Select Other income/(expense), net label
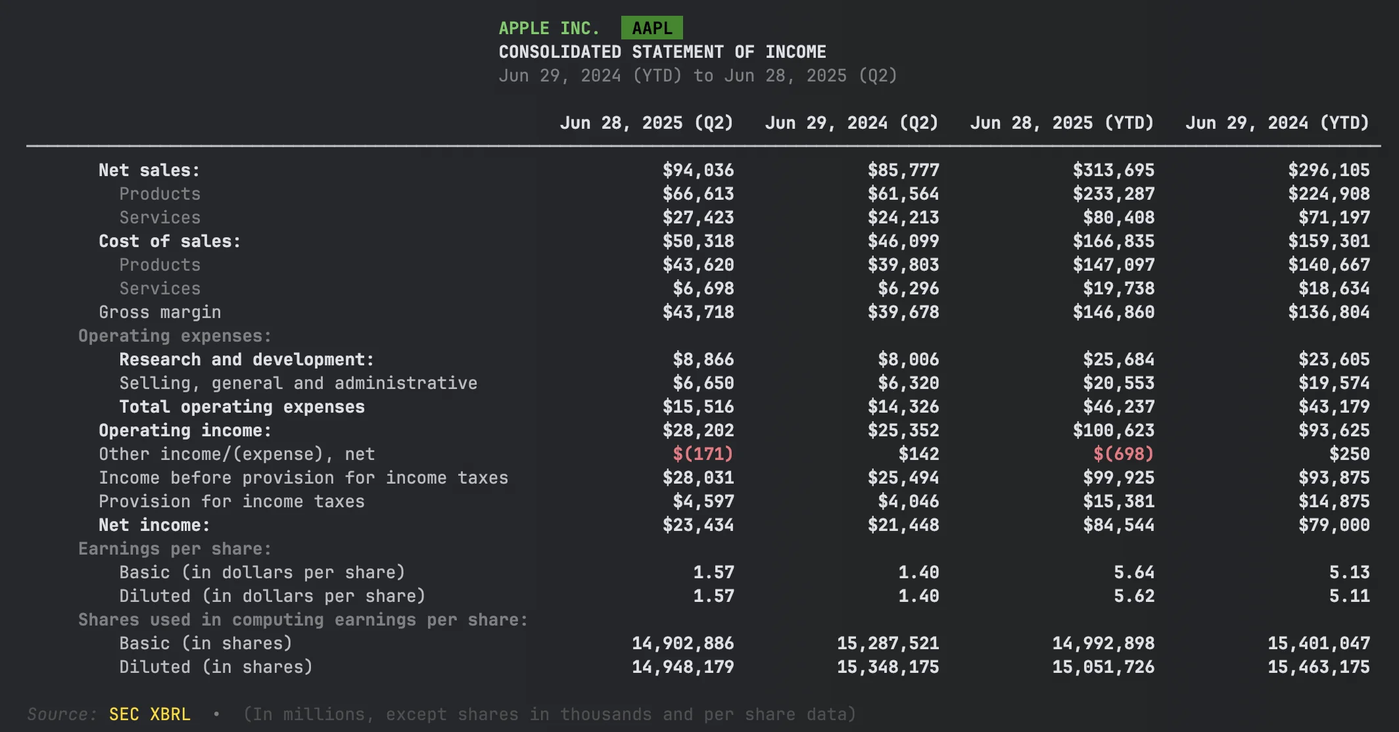 (237, 454)
